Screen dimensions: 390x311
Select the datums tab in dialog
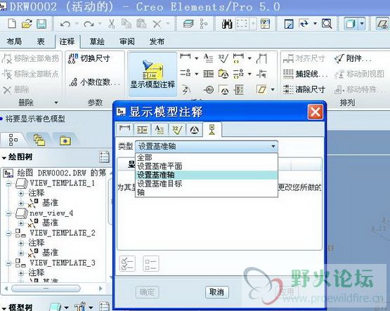pos(212,129)
